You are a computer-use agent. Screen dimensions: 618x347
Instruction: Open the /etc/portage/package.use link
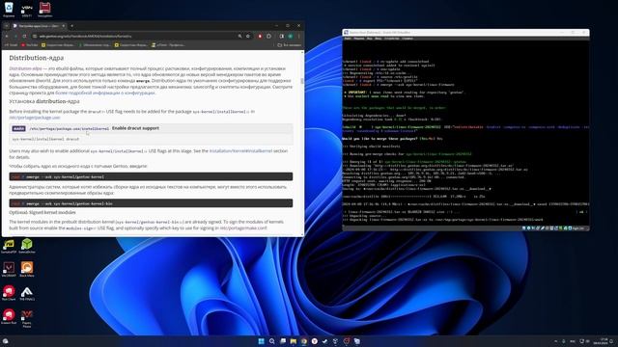tap(35, 118)
